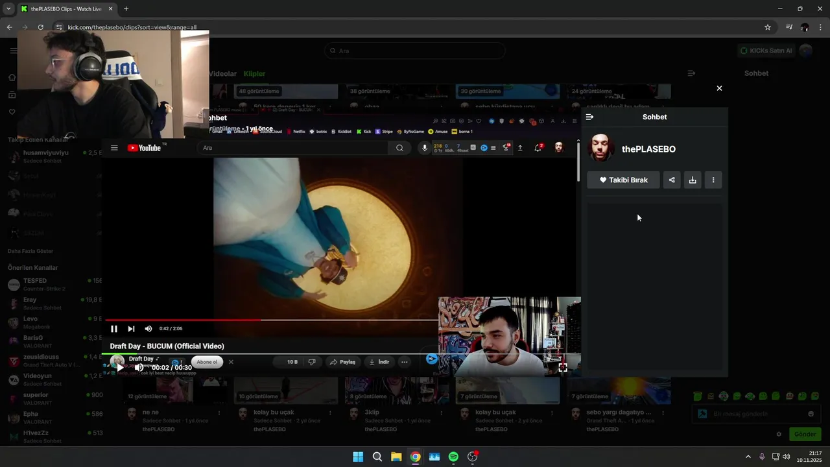Open taskbar clock and date

(810, 457)
